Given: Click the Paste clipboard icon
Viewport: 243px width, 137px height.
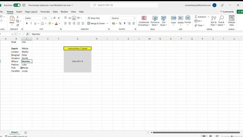Looking at the screenshot, I should click(12, 18).
